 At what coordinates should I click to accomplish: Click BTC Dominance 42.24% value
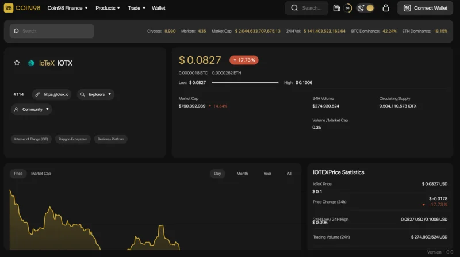[389, 31]
